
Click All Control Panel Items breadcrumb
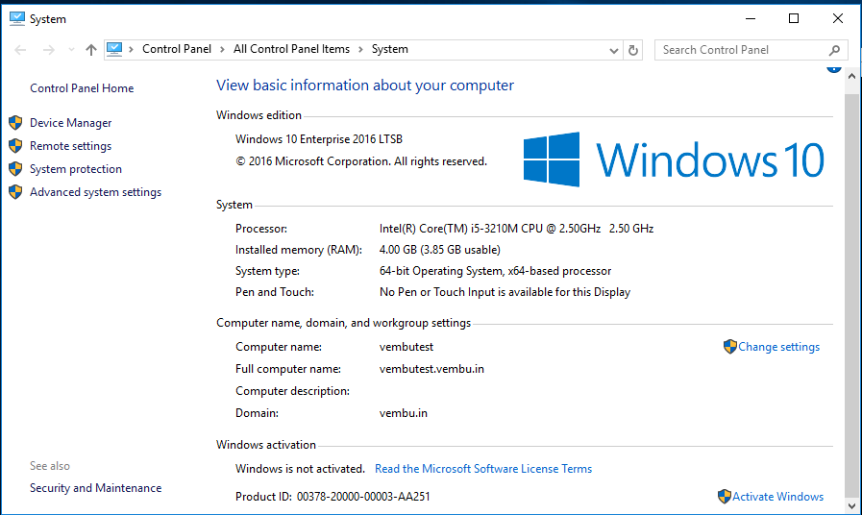point(291,49)
